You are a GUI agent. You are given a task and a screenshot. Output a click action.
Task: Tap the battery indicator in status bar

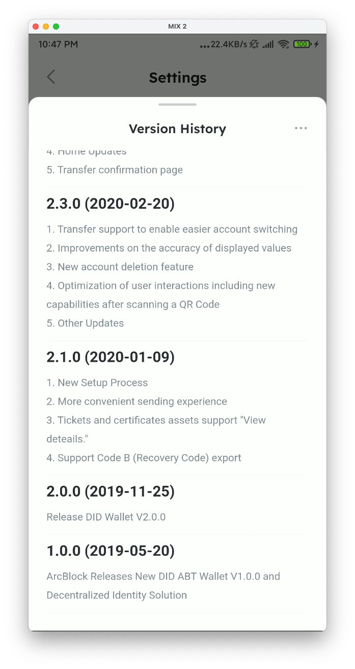click(x=302, y=44)
